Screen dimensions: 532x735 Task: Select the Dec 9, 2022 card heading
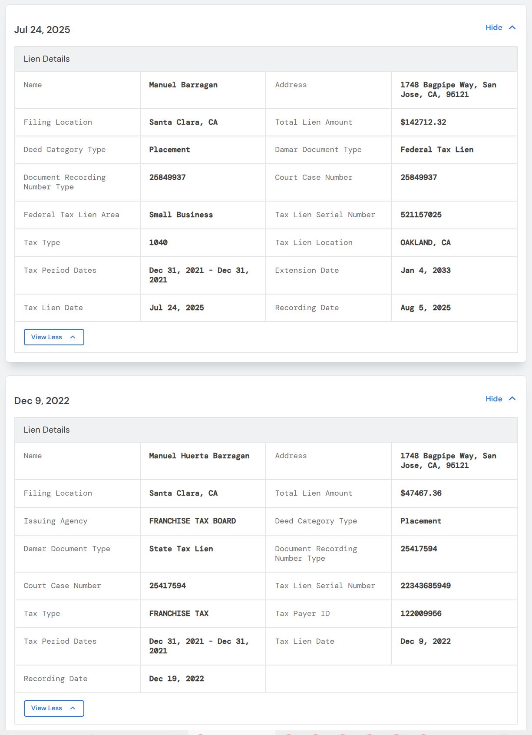click(42, 401)
